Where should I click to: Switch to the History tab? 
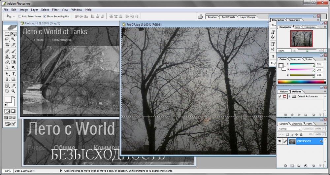pyautogui.click(x=283, y=91)
